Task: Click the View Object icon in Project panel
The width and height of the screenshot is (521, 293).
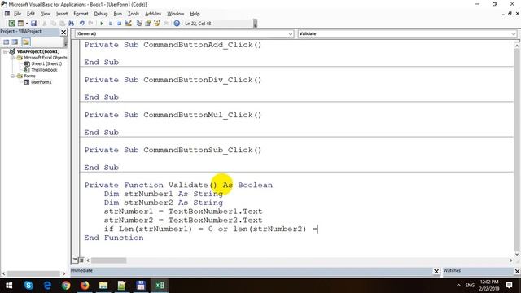Action: 15,42
